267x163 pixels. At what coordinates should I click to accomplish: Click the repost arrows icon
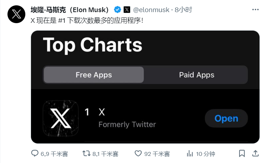tap(86, 154)
